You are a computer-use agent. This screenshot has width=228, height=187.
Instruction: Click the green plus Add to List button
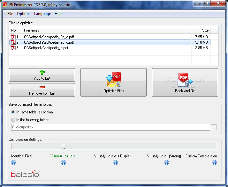[x=42, y=75]
